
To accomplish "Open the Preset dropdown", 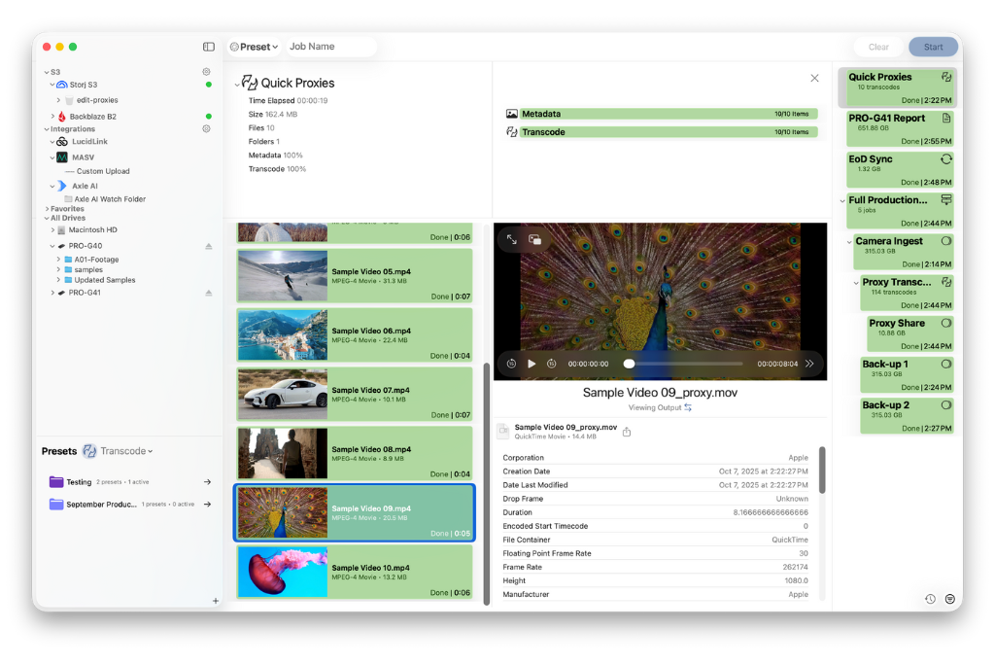I will coord(254,47).
